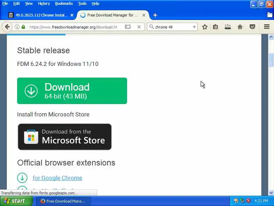Click the Windows start button

pyautogui.click(x=16, y=201)
